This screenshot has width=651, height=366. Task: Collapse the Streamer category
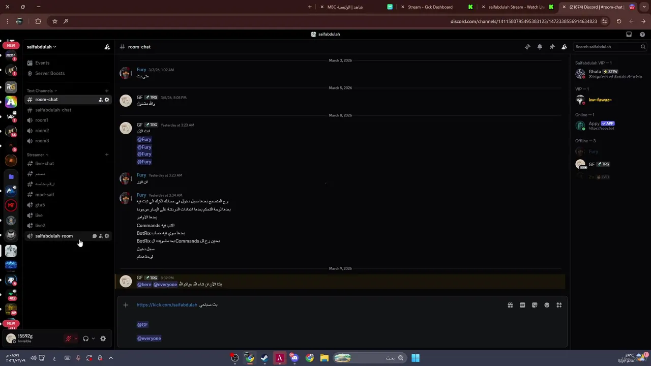pos(38,155)
